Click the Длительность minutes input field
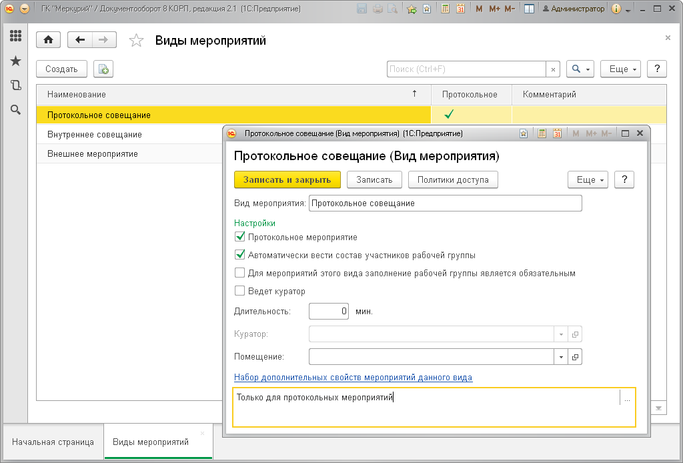The width and height of the screenshot is (683, 463). pyautogui.click(x=328, y=311)
